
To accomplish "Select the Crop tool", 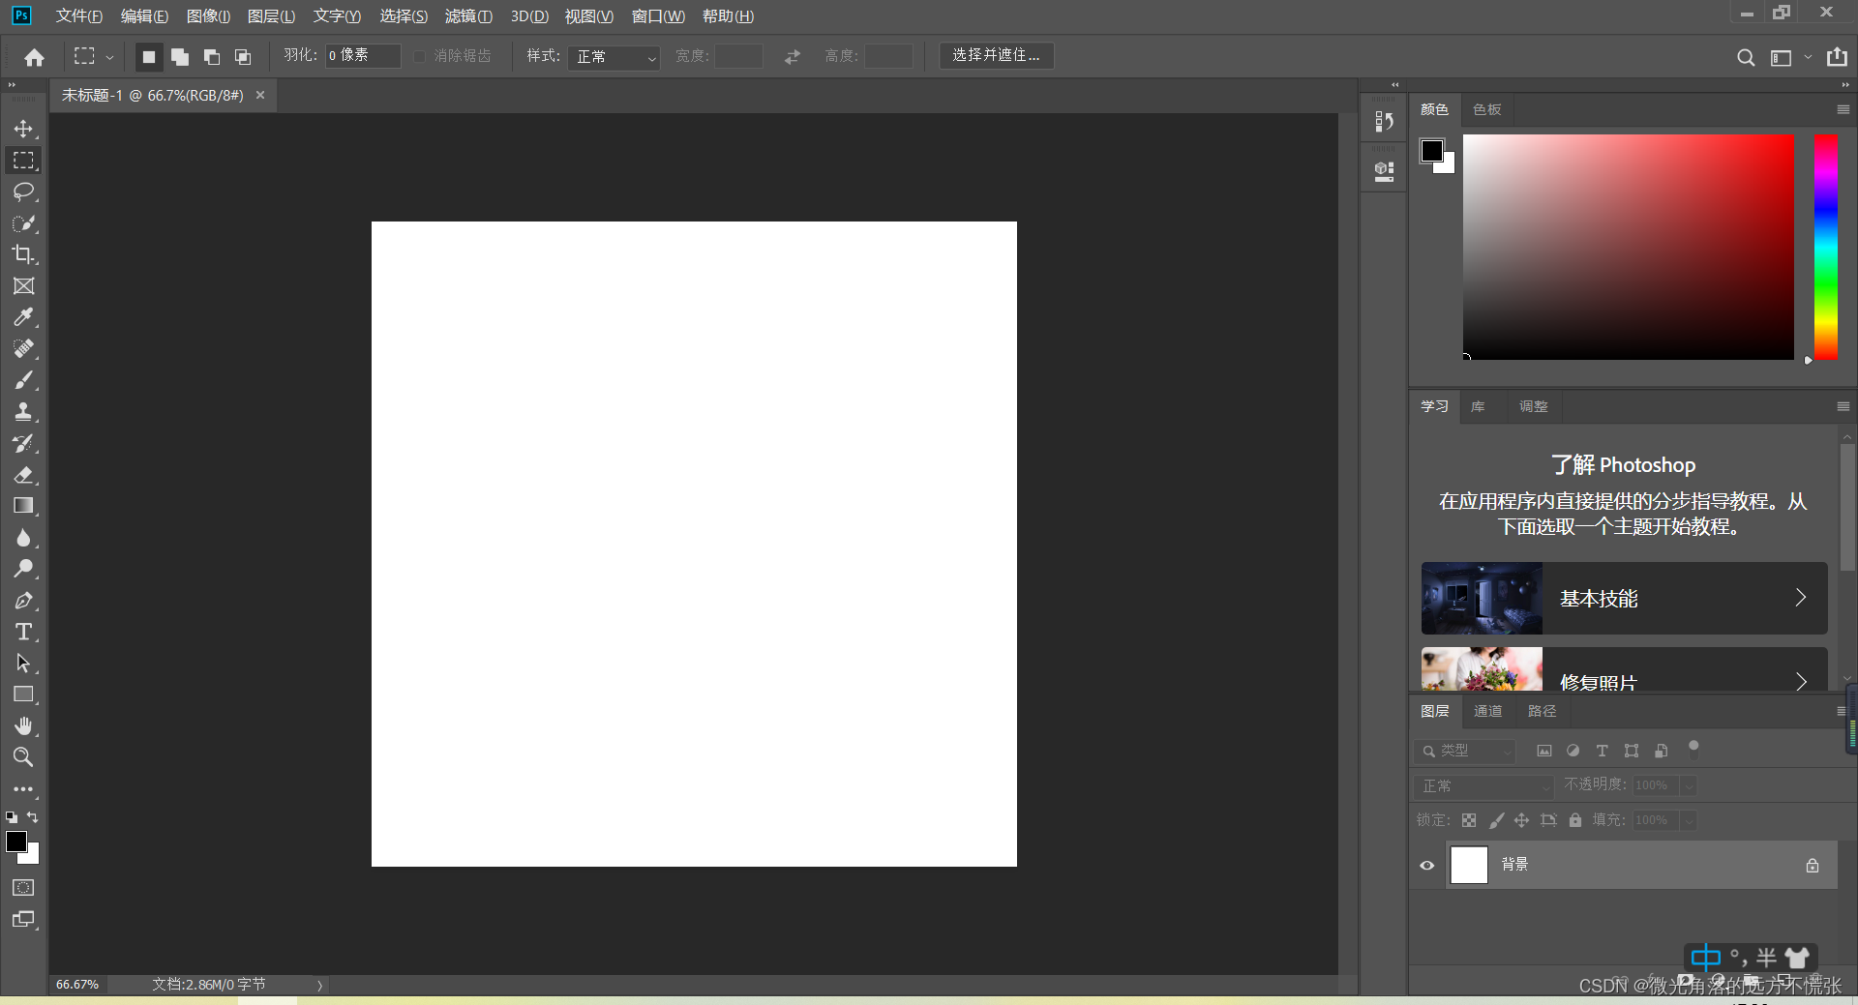I will [x=24, y=255].
